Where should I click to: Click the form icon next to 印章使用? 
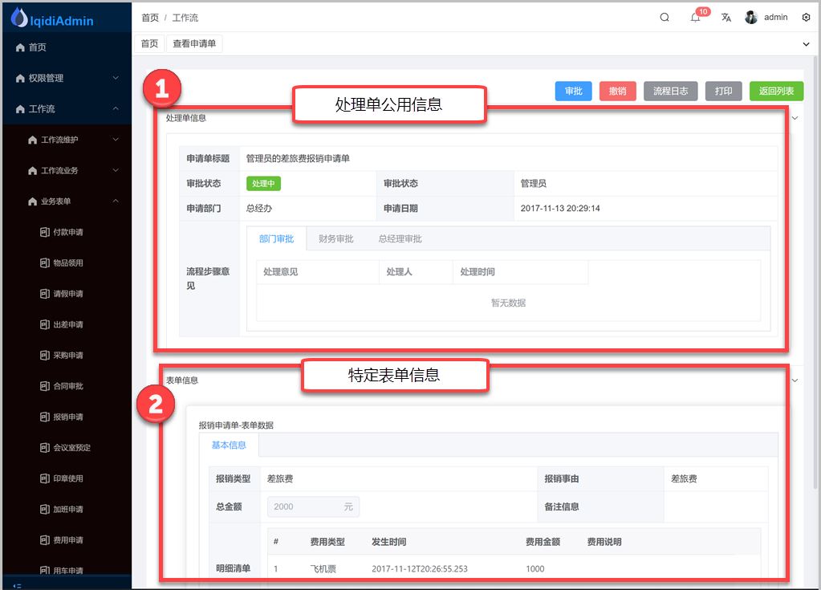tap(45, 478)
